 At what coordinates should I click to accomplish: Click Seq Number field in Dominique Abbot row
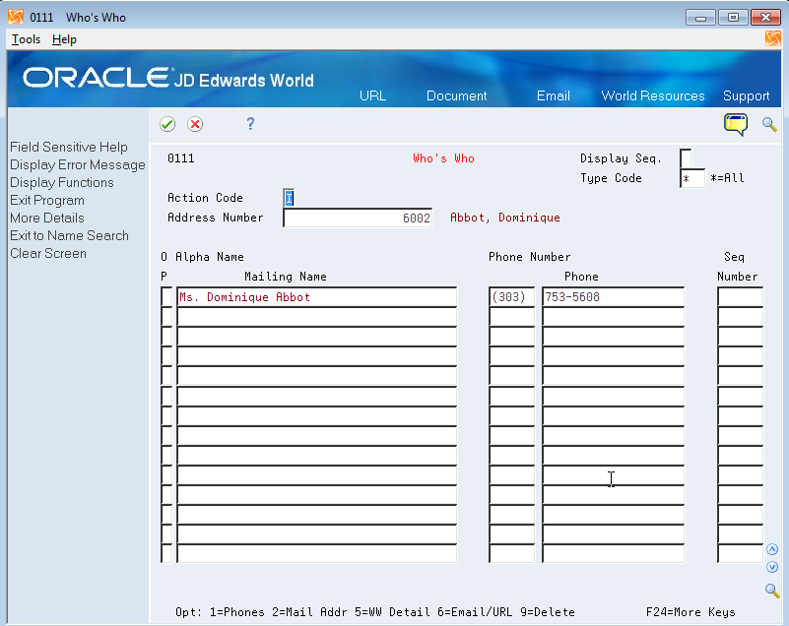(740, 296)
